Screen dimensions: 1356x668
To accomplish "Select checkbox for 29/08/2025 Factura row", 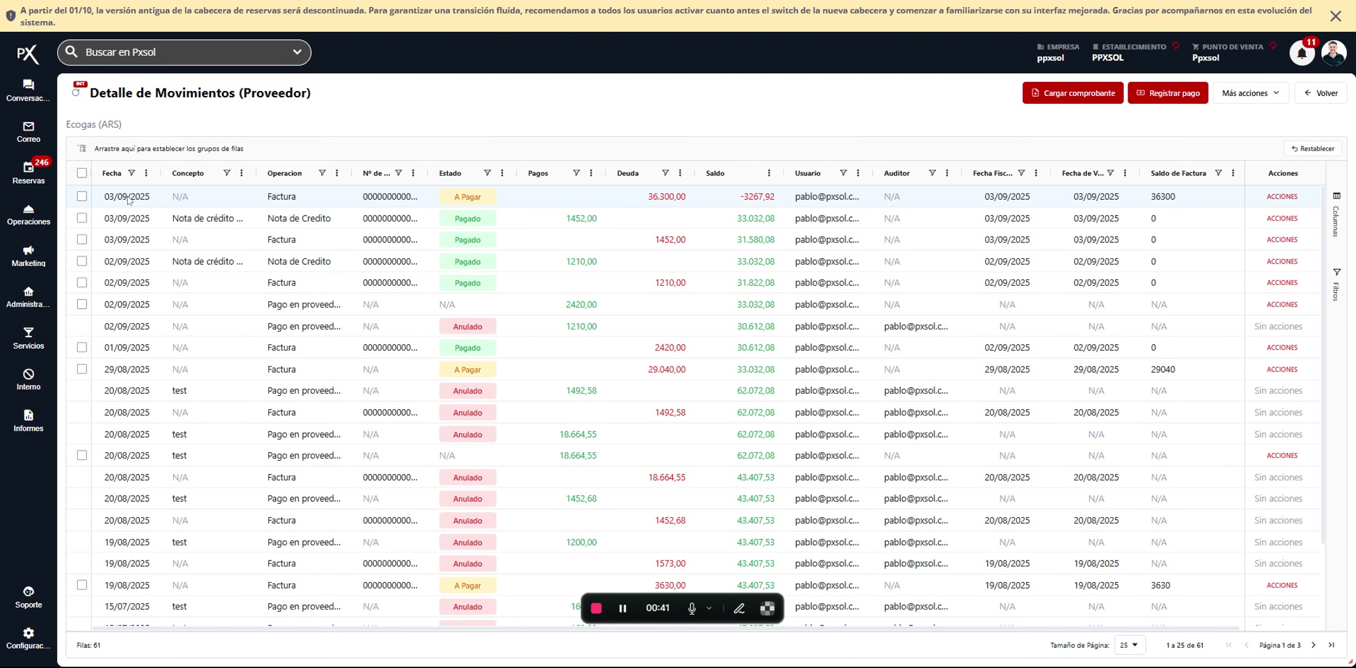I will coord(82,369).
